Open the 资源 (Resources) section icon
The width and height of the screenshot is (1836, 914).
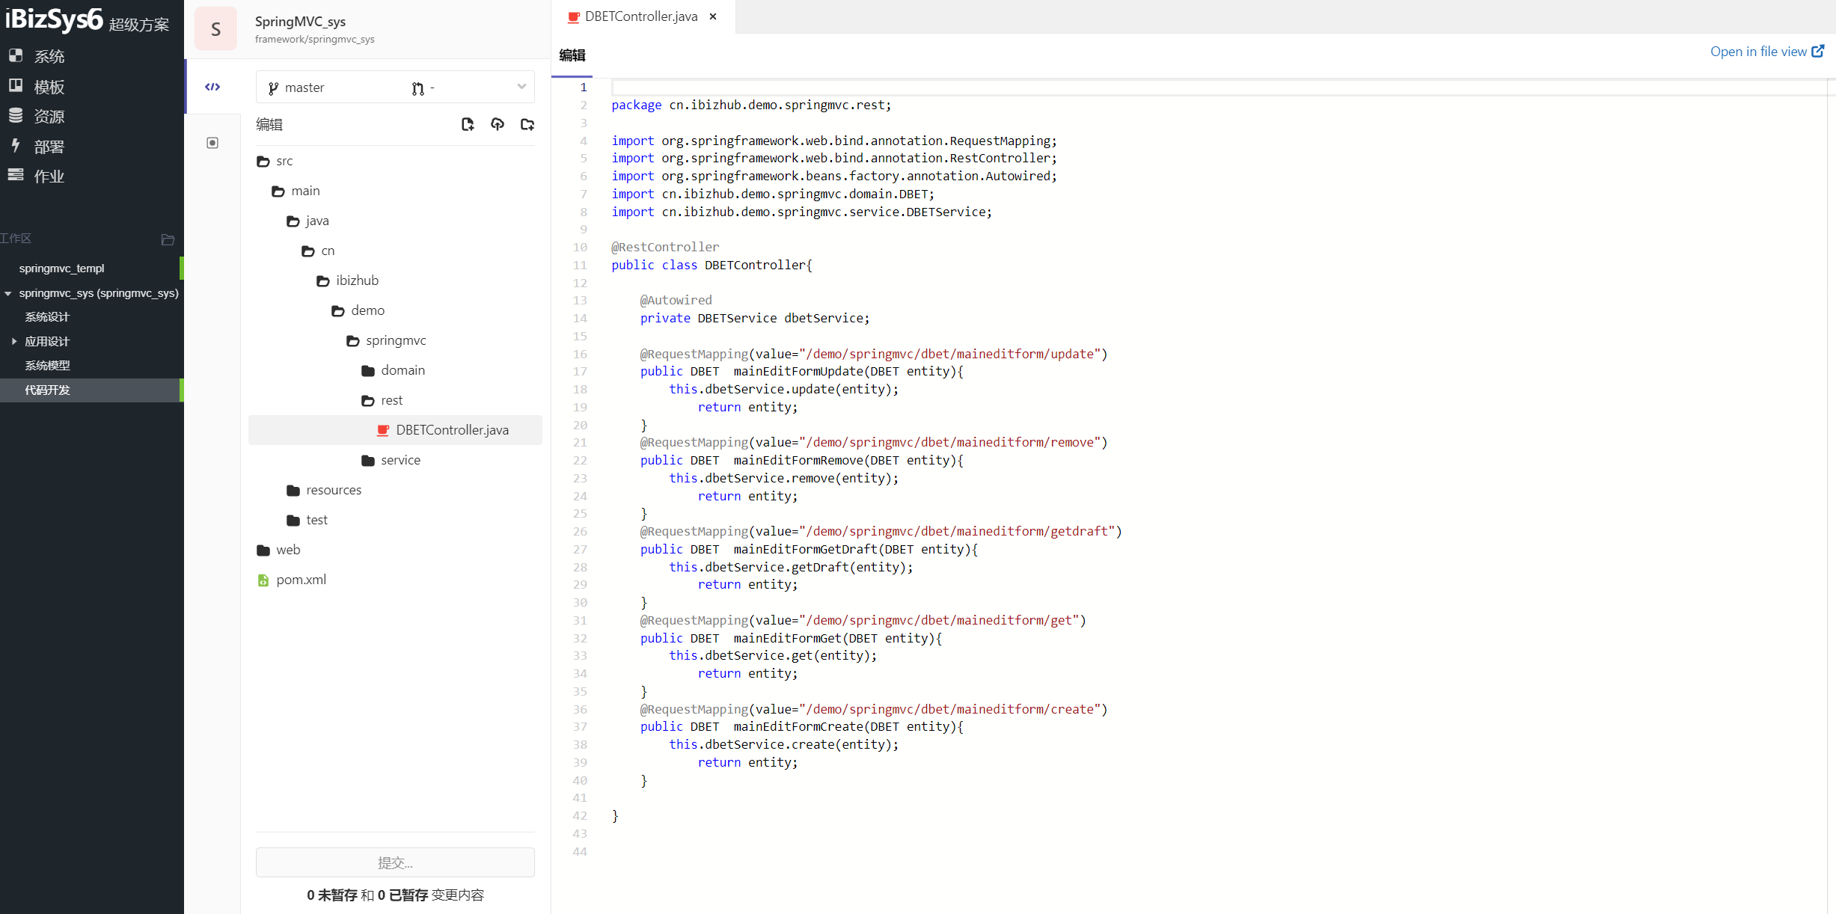coord(16,115)
